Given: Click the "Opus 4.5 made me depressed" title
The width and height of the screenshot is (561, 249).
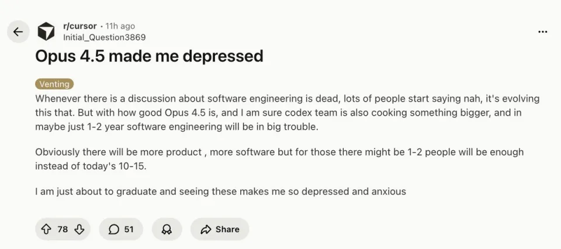Looking at the screenshot, I should pos(149,56).
